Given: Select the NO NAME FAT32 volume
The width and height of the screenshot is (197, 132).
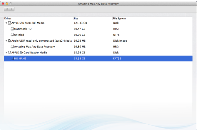Looking at the screenshot, I should pyautogui.click(x=98, y=58).
